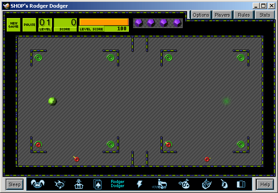Open the cube box game icon
278x193 pixels.
[207, 184]
